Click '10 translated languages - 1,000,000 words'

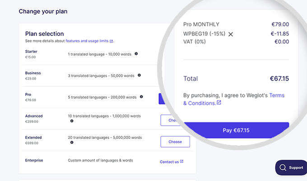(x=104, y=116)
